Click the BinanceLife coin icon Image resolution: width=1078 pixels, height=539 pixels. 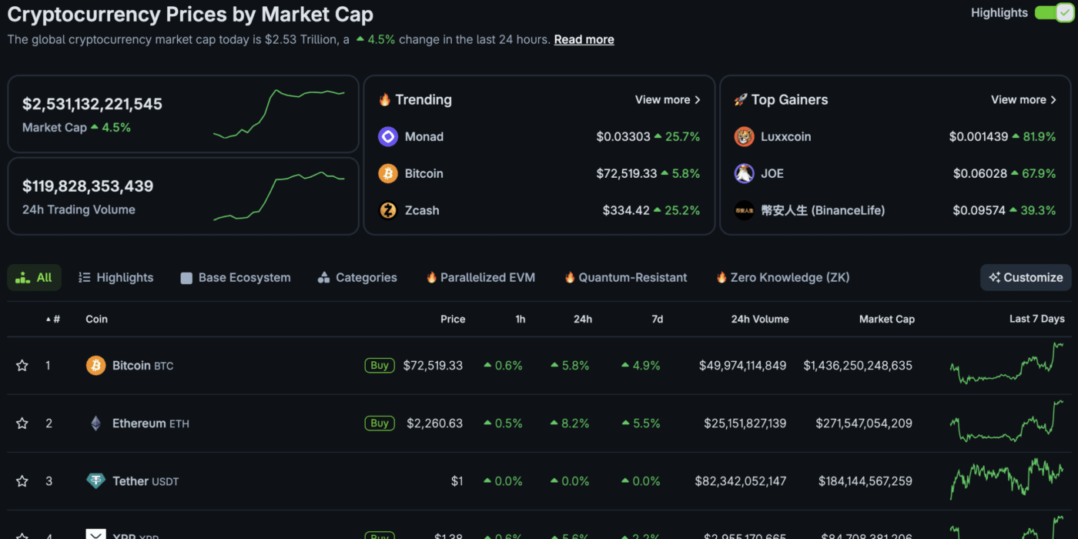tap(744, 210)
